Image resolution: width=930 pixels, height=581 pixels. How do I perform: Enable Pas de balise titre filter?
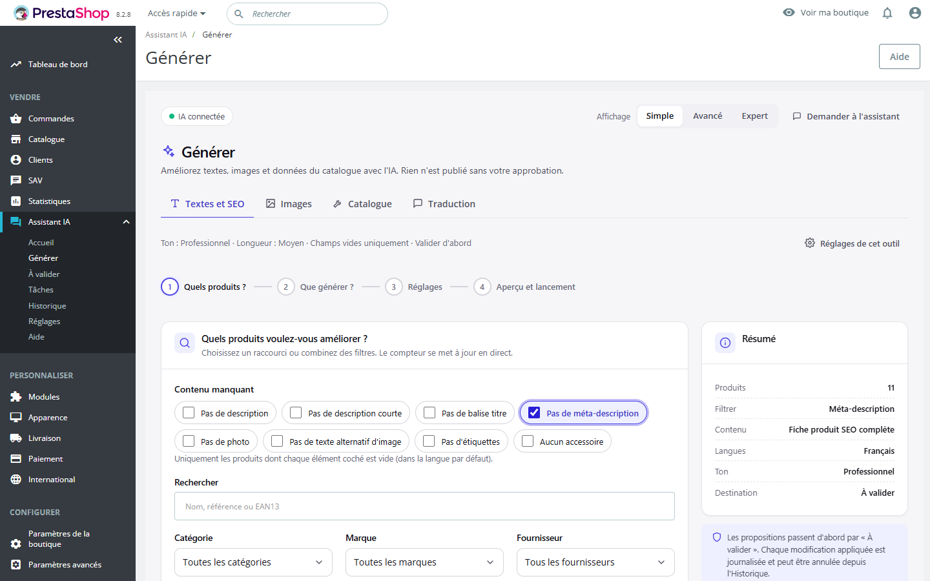pyautogui.click(x=429, y=413)
